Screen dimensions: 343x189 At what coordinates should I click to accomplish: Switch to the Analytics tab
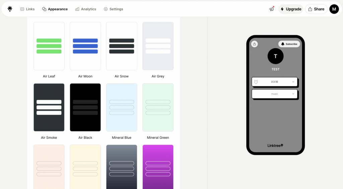point(85,9)
